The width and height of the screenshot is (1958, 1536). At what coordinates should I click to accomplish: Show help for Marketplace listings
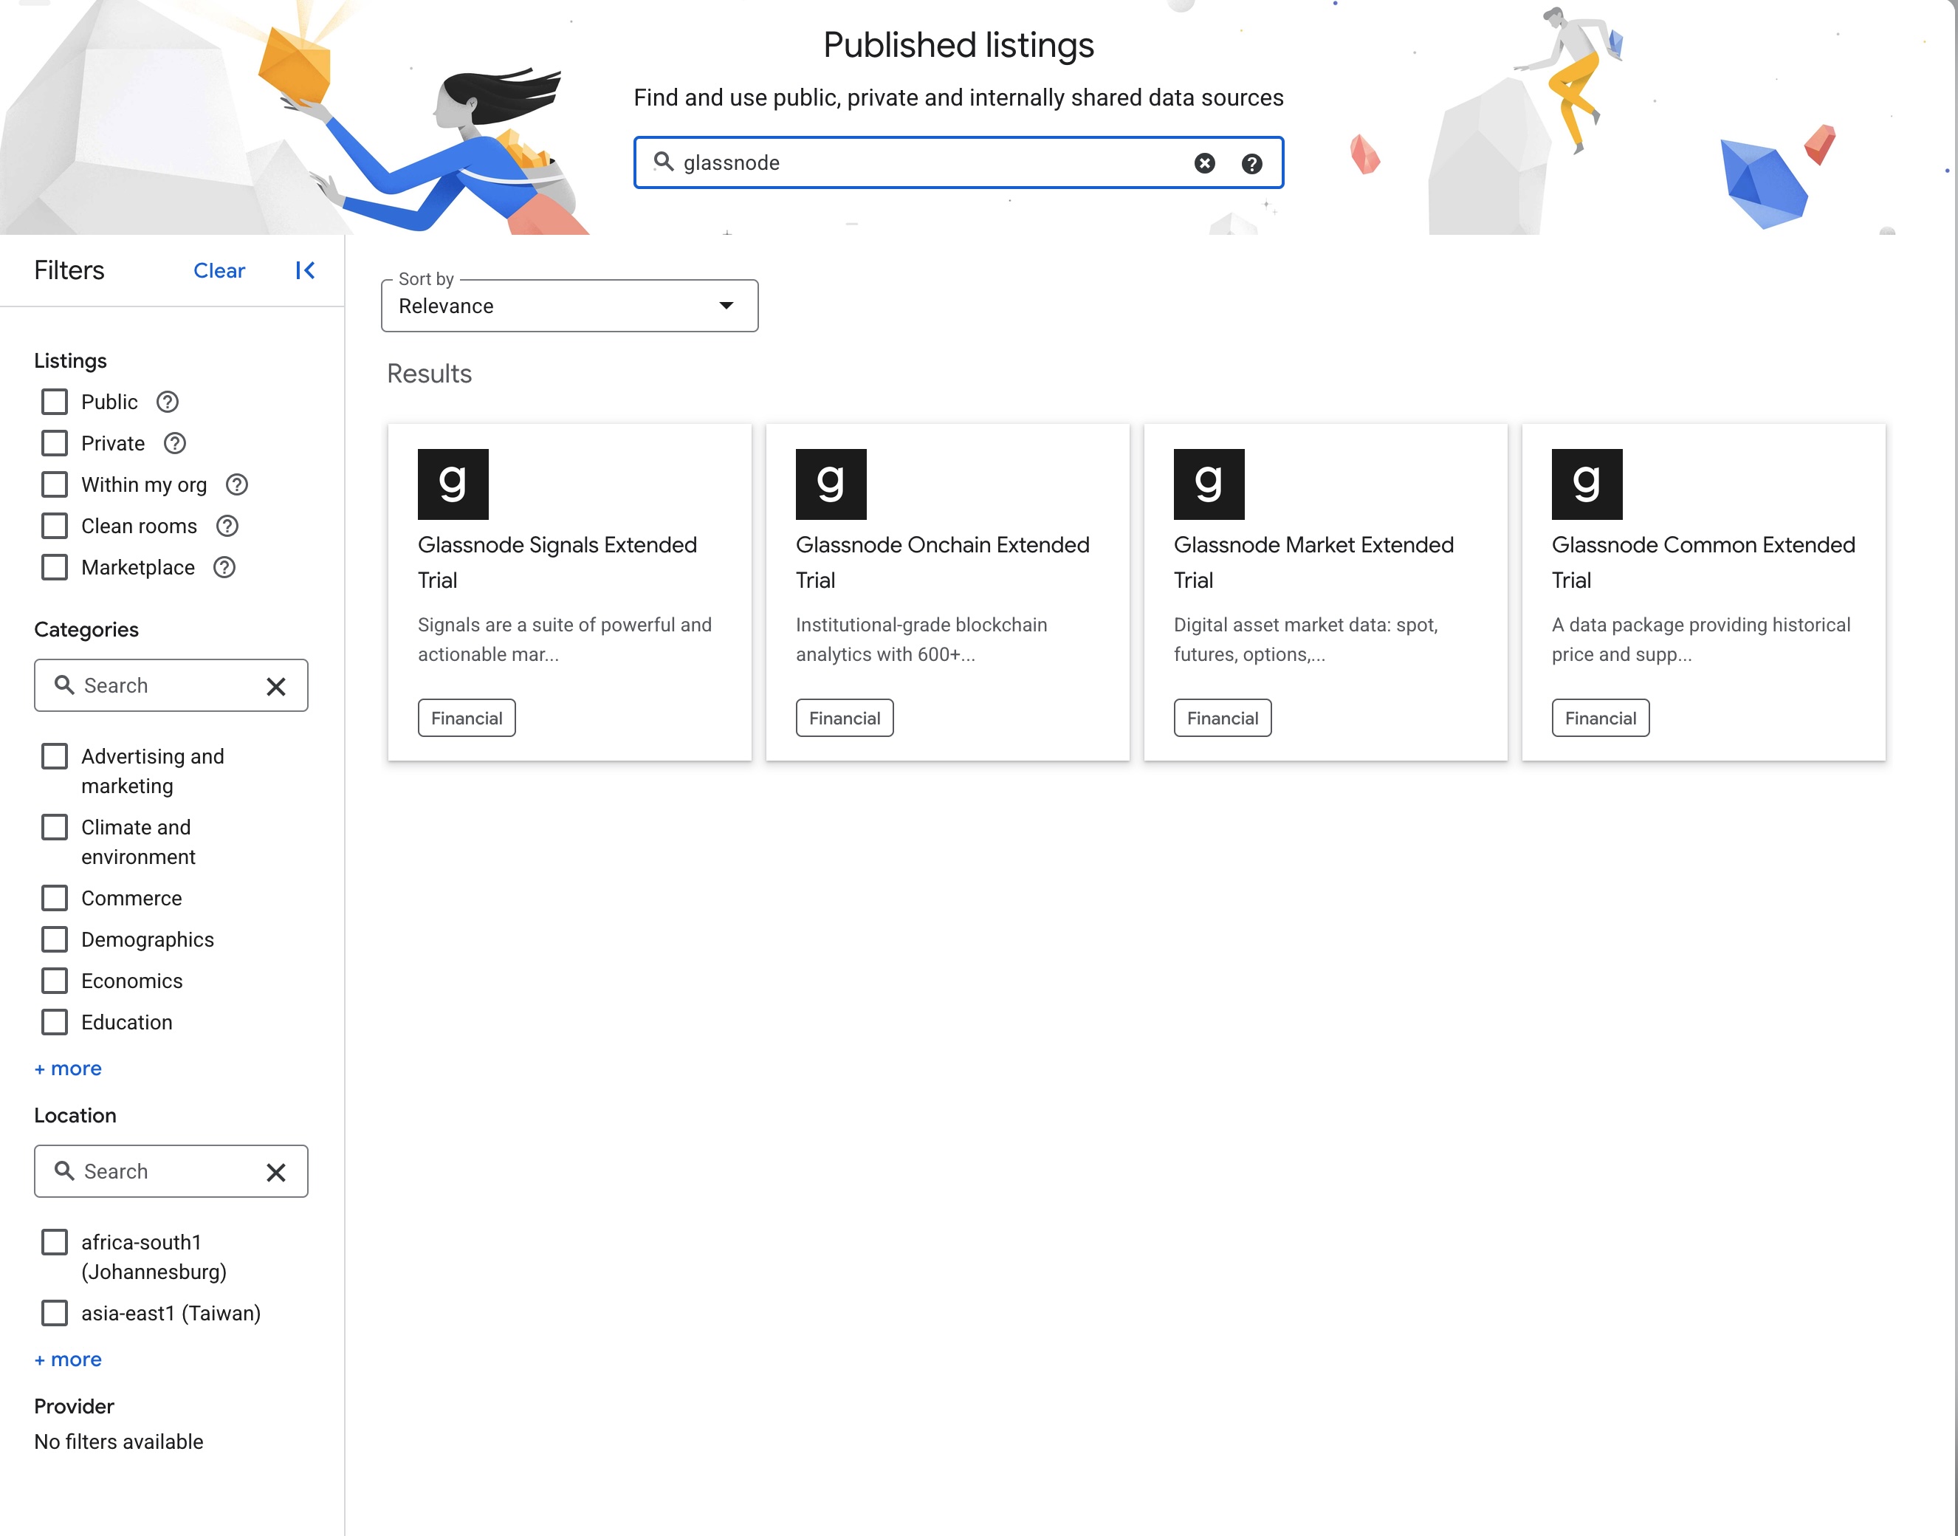coord(224,567)
